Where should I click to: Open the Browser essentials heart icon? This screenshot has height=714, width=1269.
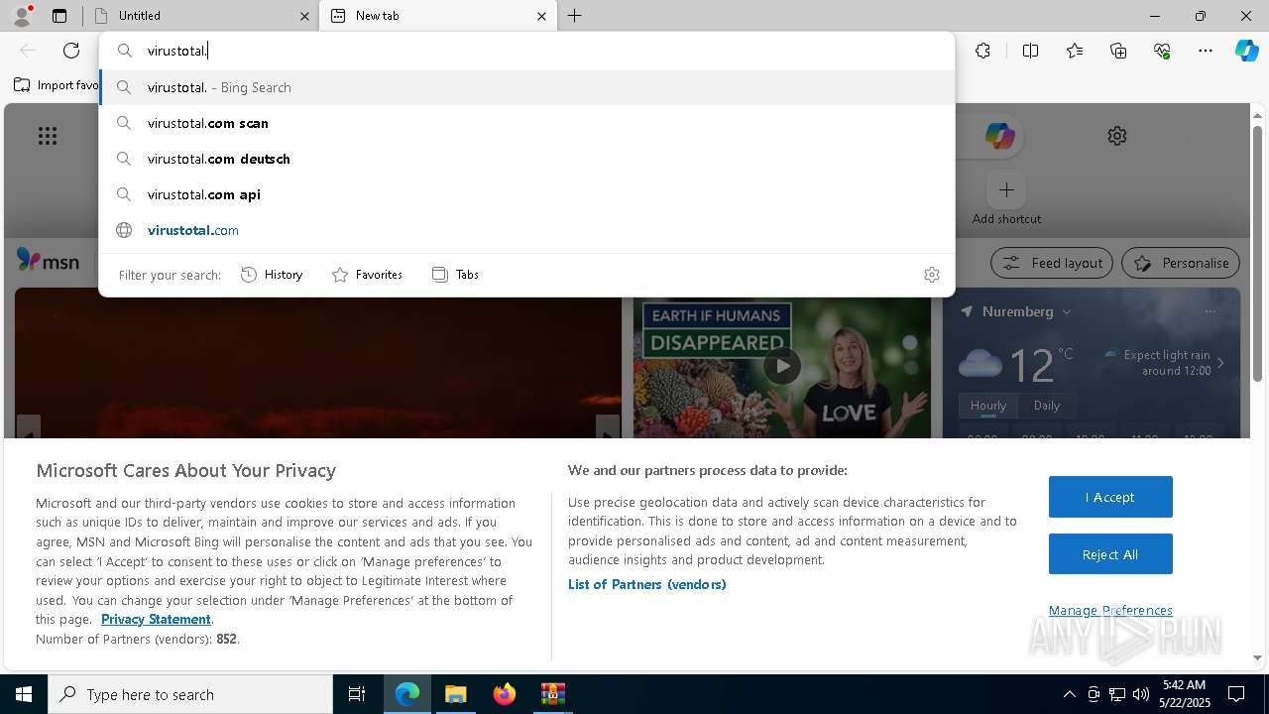pos(1162,51)
